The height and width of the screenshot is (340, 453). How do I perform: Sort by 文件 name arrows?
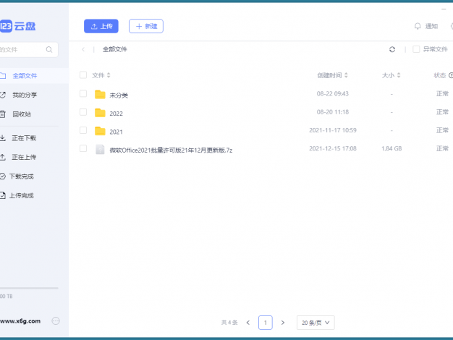109,75
